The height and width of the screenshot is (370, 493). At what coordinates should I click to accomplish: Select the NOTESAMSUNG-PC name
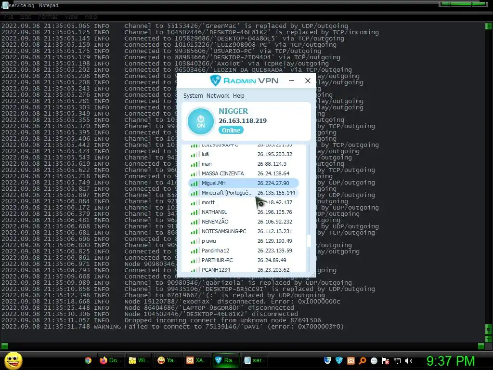click(224, 231)
